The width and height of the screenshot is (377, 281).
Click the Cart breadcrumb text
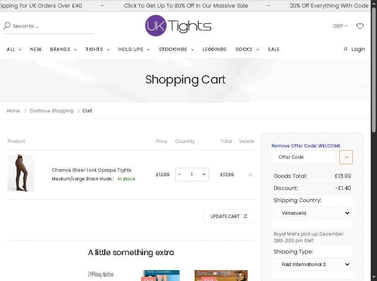point(87,111)
